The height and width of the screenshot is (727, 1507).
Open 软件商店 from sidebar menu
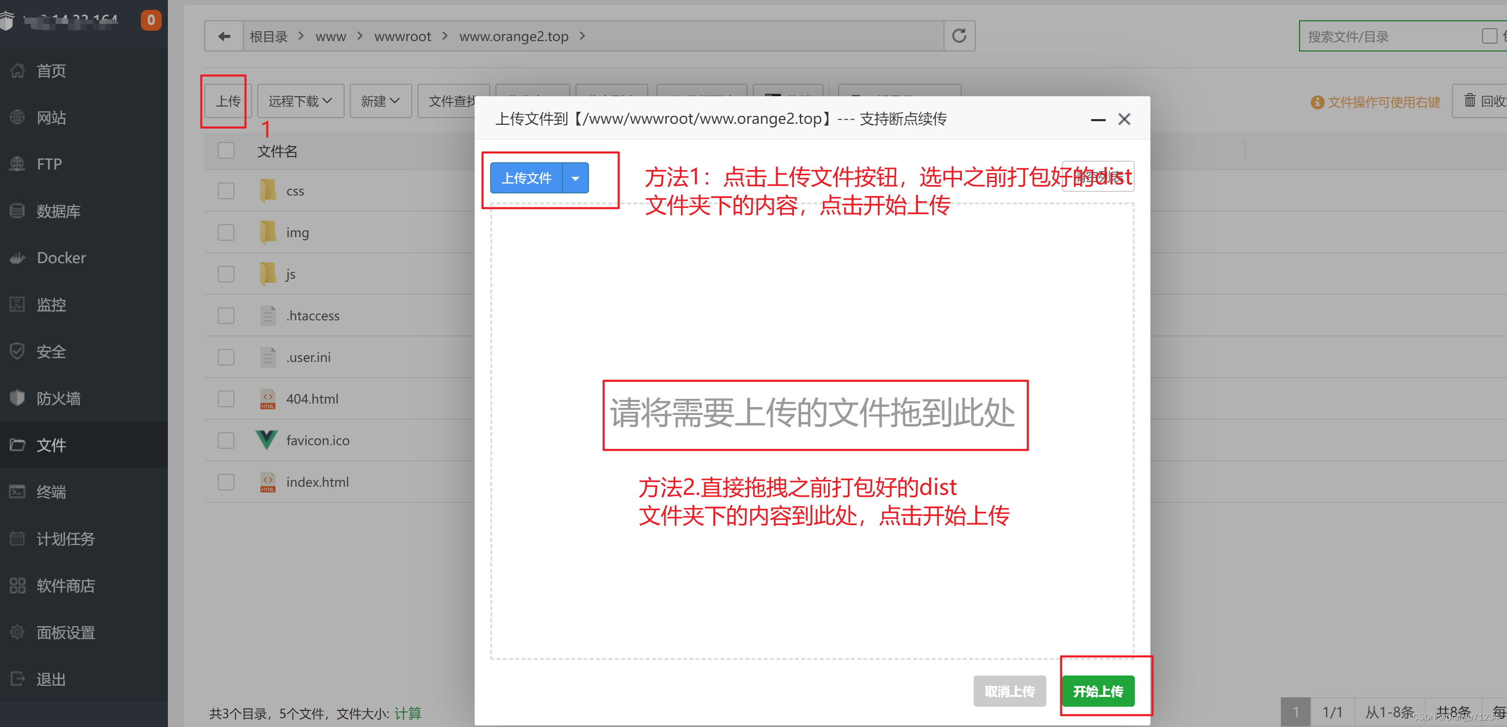click(x=65, y=586)
